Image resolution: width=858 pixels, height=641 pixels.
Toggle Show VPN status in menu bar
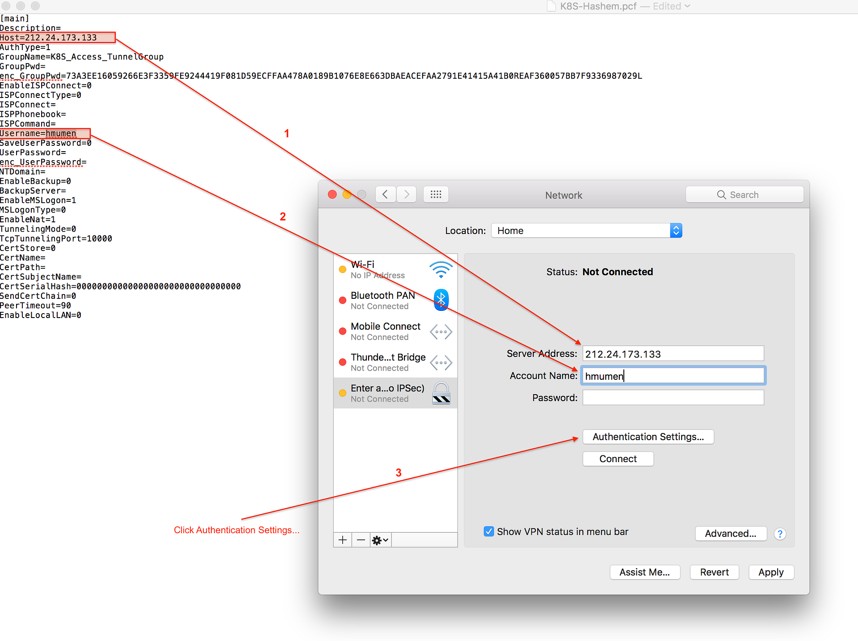(489, 531)
